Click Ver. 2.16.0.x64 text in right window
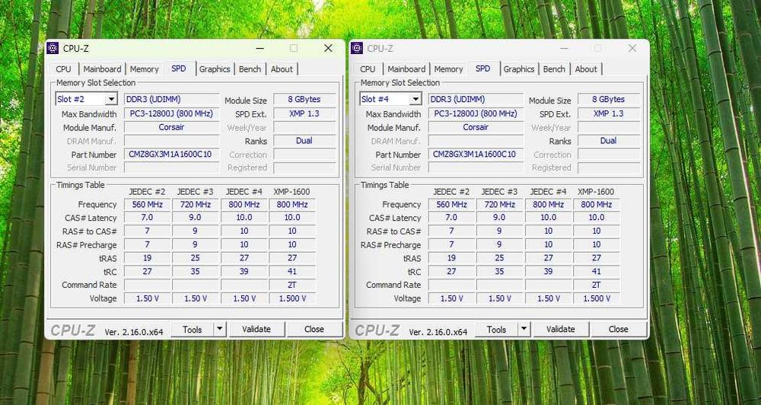 coord(438,332)
